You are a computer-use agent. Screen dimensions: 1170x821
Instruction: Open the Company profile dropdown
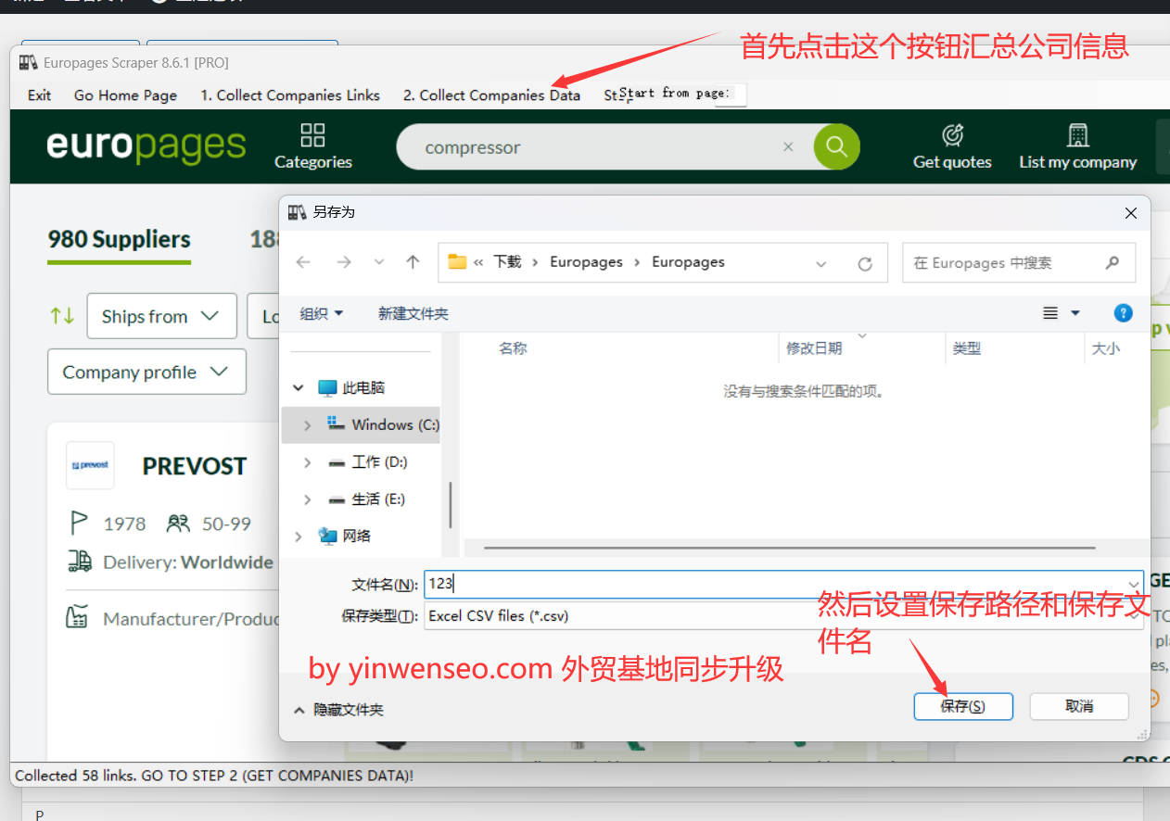146,372
